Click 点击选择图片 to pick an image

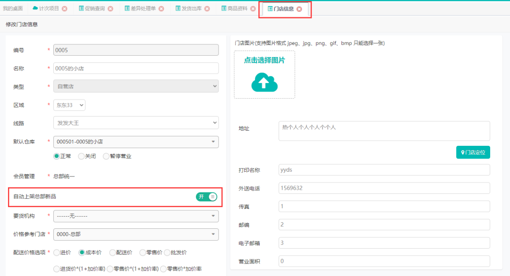pyautogui.click(x=264, y=60)
